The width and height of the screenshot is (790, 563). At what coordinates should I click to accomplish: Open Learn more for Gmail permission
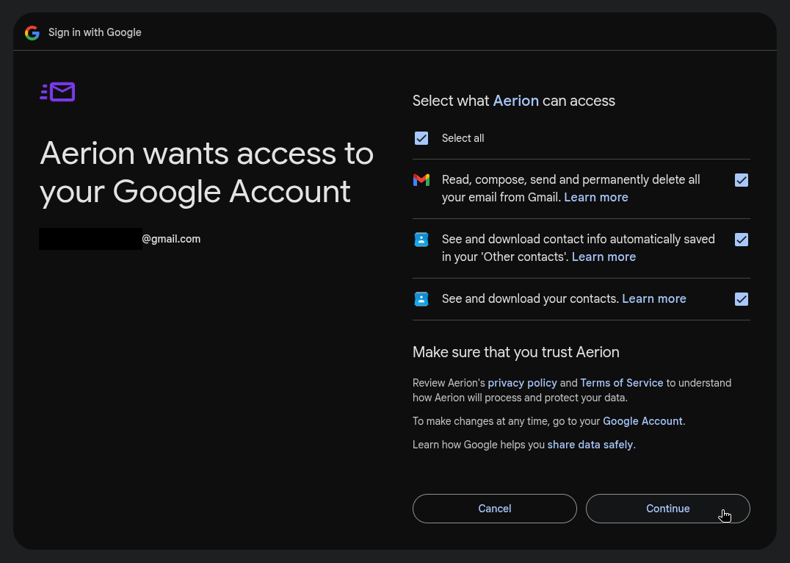(596, 197)
